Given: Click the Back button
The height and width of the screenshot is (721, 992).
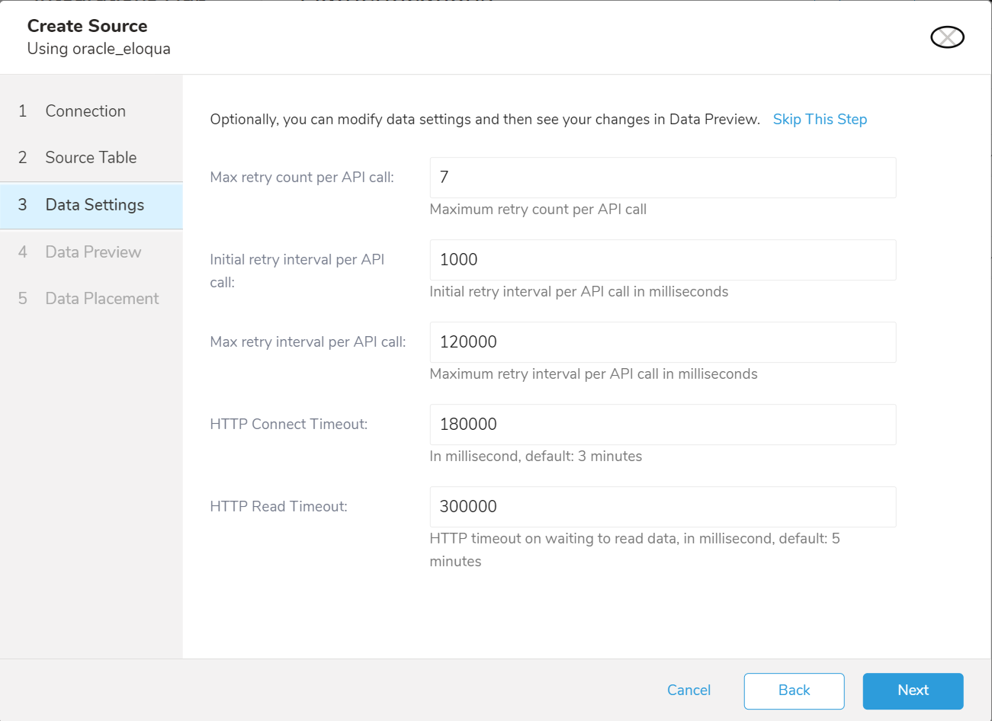Looking at the screenshot, I should tap(794, 691).
